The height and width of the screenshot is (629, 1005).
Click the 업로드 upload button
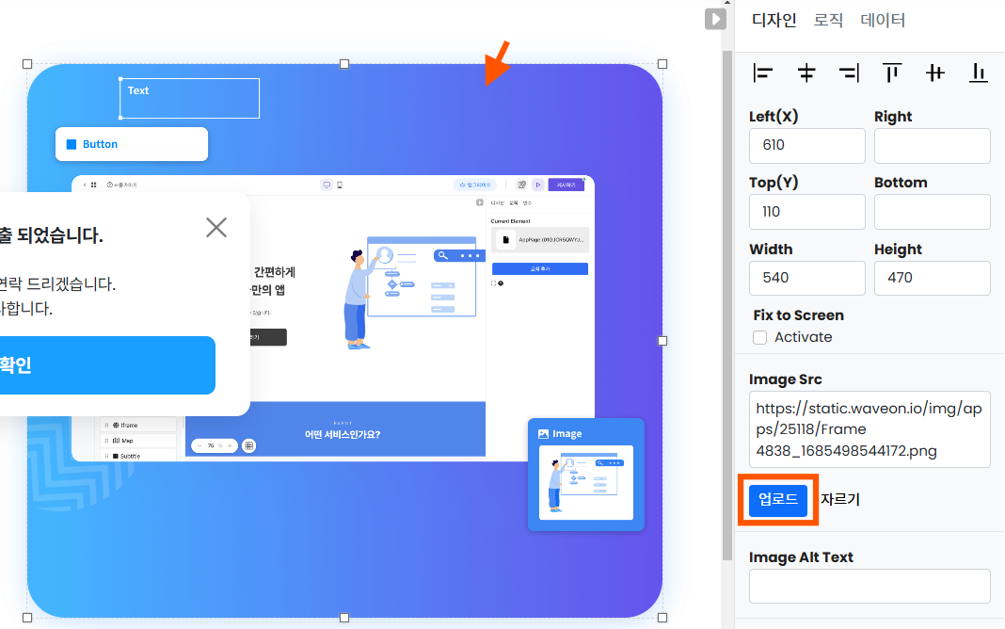coord(778,500)
